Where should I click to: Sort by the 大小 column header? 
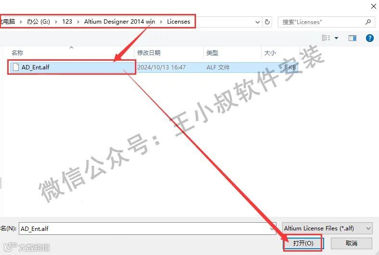pos(270,53)
